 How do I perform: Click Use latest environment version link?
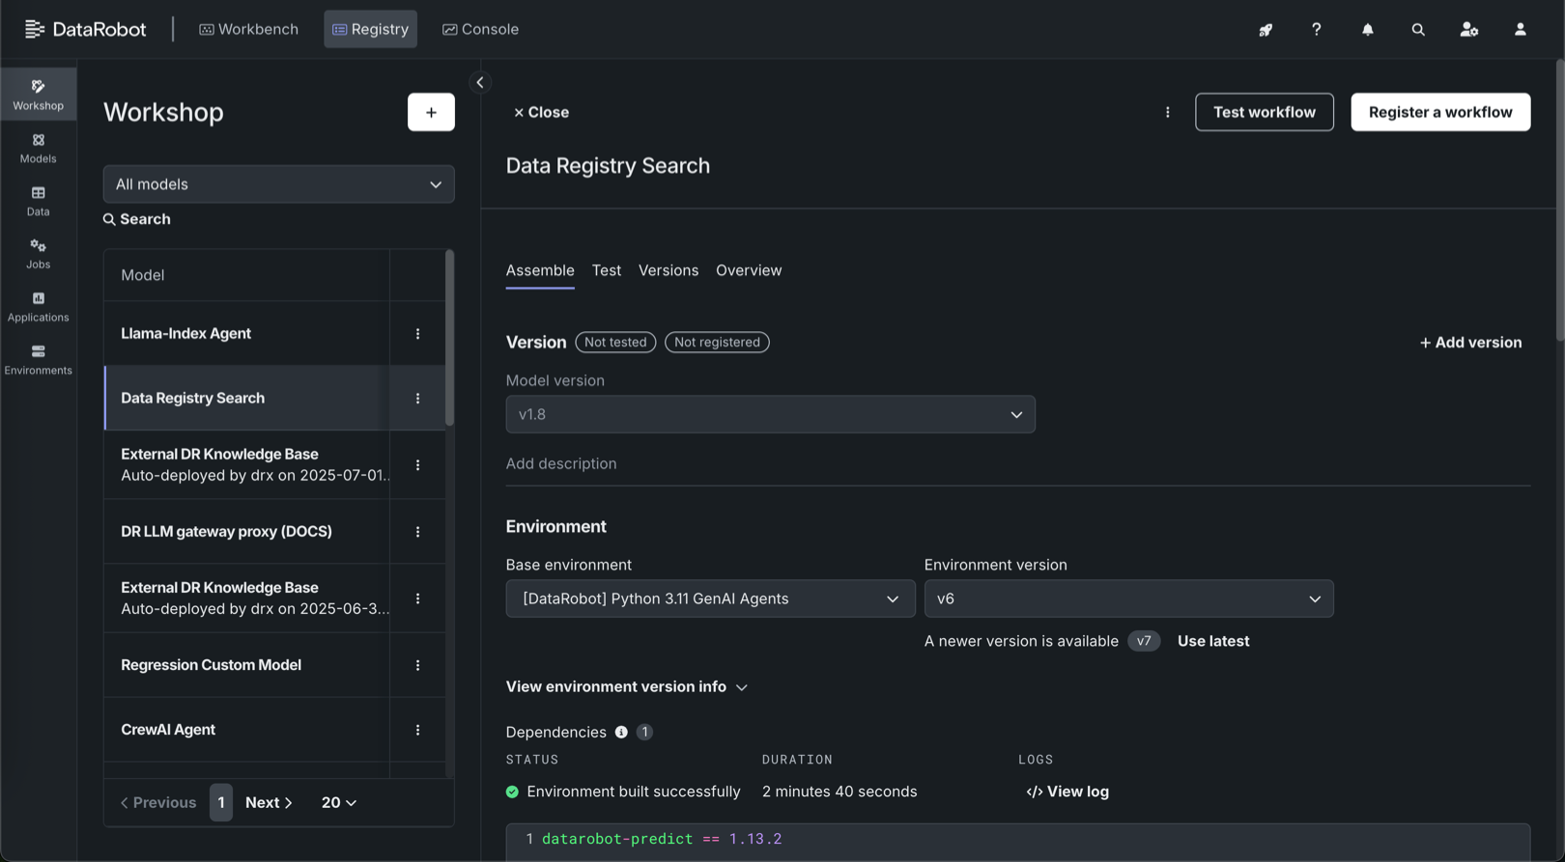[1212, 641]
